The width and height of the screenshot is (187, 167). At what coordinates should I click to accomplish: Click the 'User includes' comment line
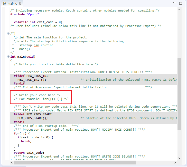point(86,26)
